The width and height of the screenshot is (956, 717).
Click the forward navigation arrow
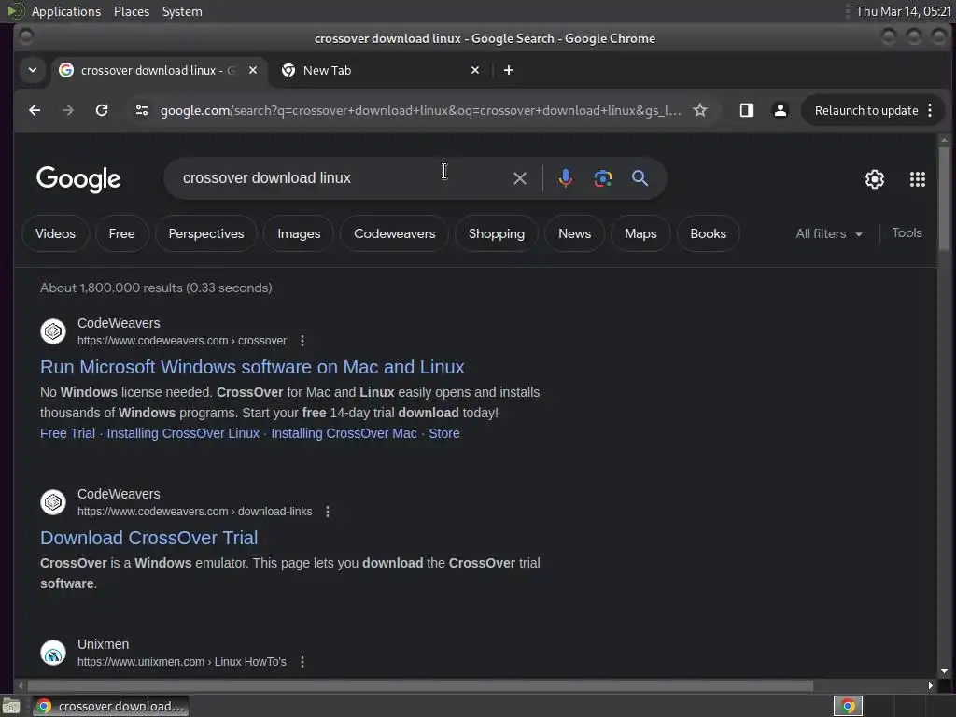pyautogui.click(x=68, y=110)
